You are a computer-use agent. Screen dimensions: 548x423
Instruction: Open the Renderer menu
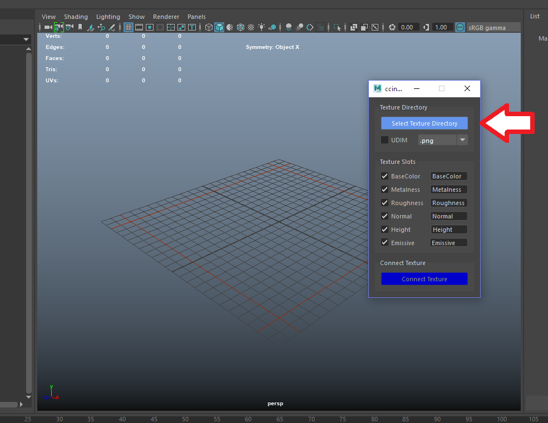pos(166,17)
